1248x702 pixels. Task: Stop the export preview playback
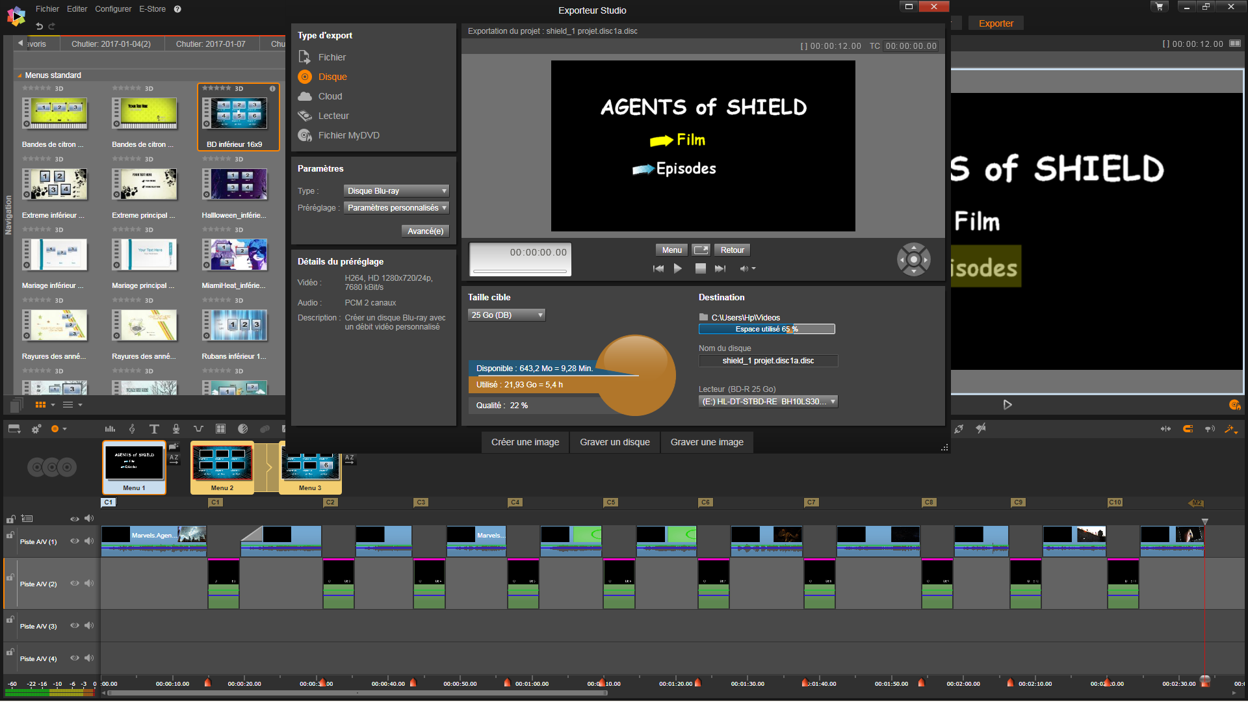[701, 268]
